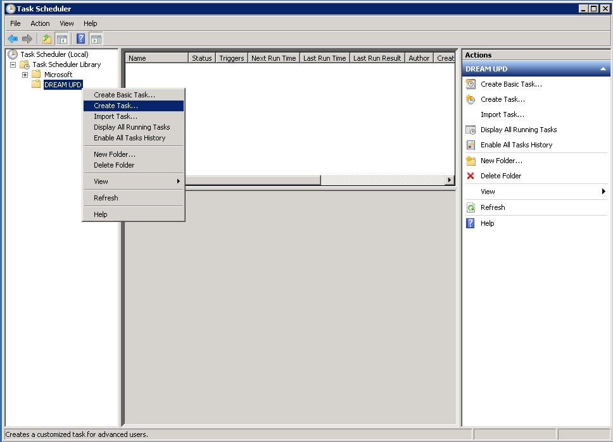Viewport: 613px width, 442px height.
Task: Go back using the blue back arrow
Action: pyautogui.click(x=13, y=39)
